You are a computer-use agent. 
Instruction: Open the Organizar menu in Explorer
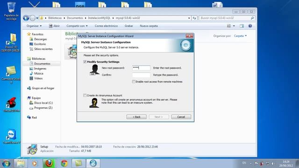(34, 26)
